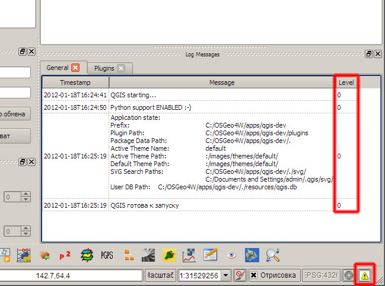Click the Message column header
Screen dimensions: 385x286
point(222,82)
